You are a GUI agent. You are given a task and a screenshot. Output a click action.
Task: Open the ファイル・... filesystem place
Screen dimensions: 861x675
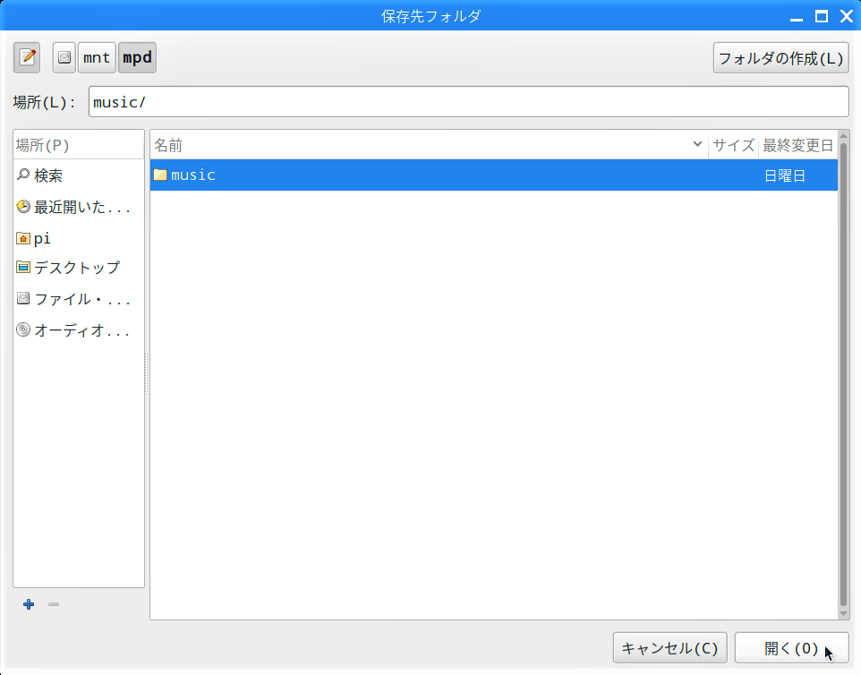coord(79,299)
